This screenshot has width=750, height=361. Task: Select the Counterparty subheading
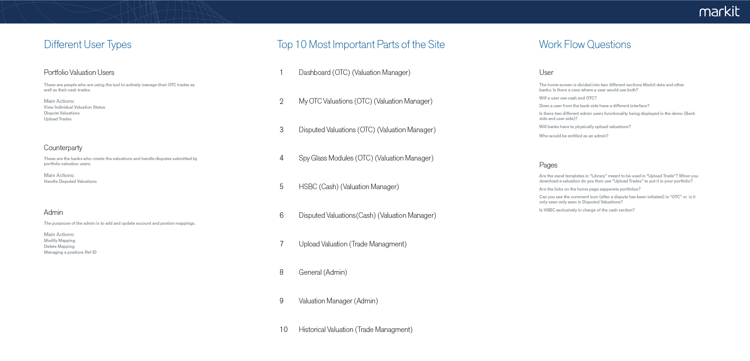pos(63,148)
